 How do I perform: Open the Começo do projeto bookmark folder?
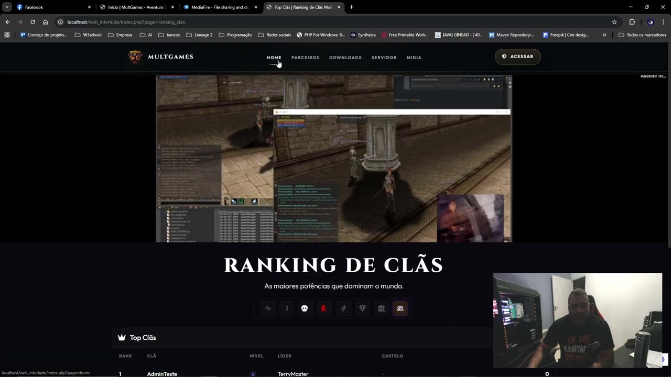pyautogui.click(x=44, y=35)
